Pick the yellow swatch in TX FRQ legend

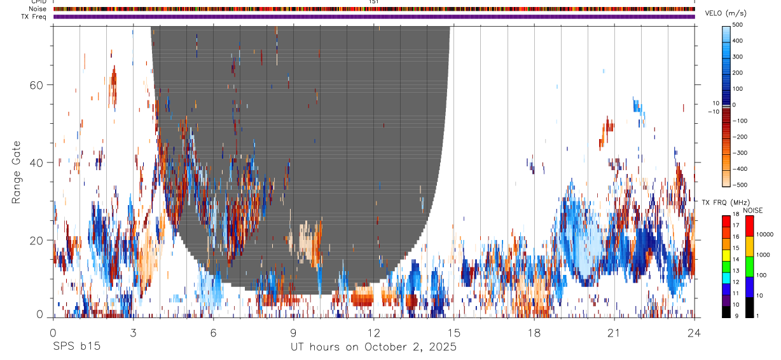[726, 254]
